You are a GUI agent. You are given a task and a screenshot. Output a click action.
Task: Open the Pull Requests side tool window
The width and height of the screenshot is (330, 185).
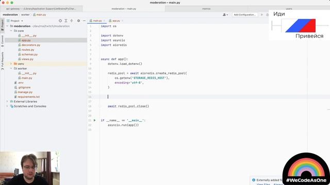[2, 61]
